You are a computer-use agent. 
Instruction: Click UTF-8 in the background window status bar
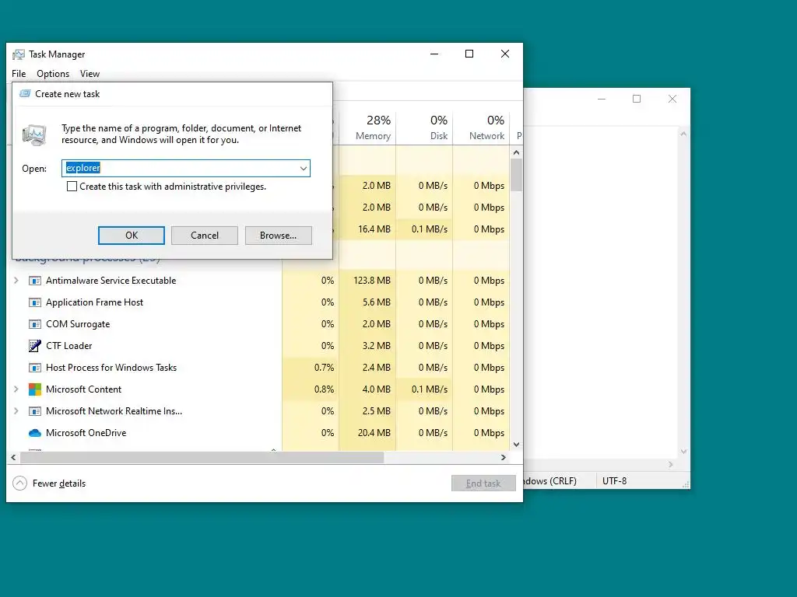(x=615, y=481)
